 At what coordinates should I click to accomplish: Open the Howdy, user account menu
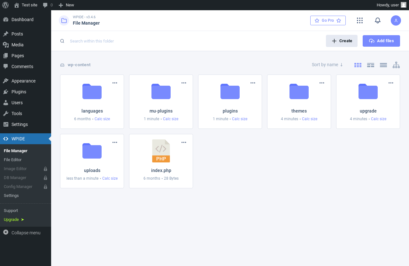[x=391, y=5]
